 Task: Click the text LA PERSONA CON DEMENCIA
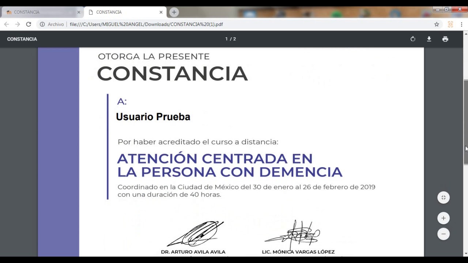(x=230, y=172)
